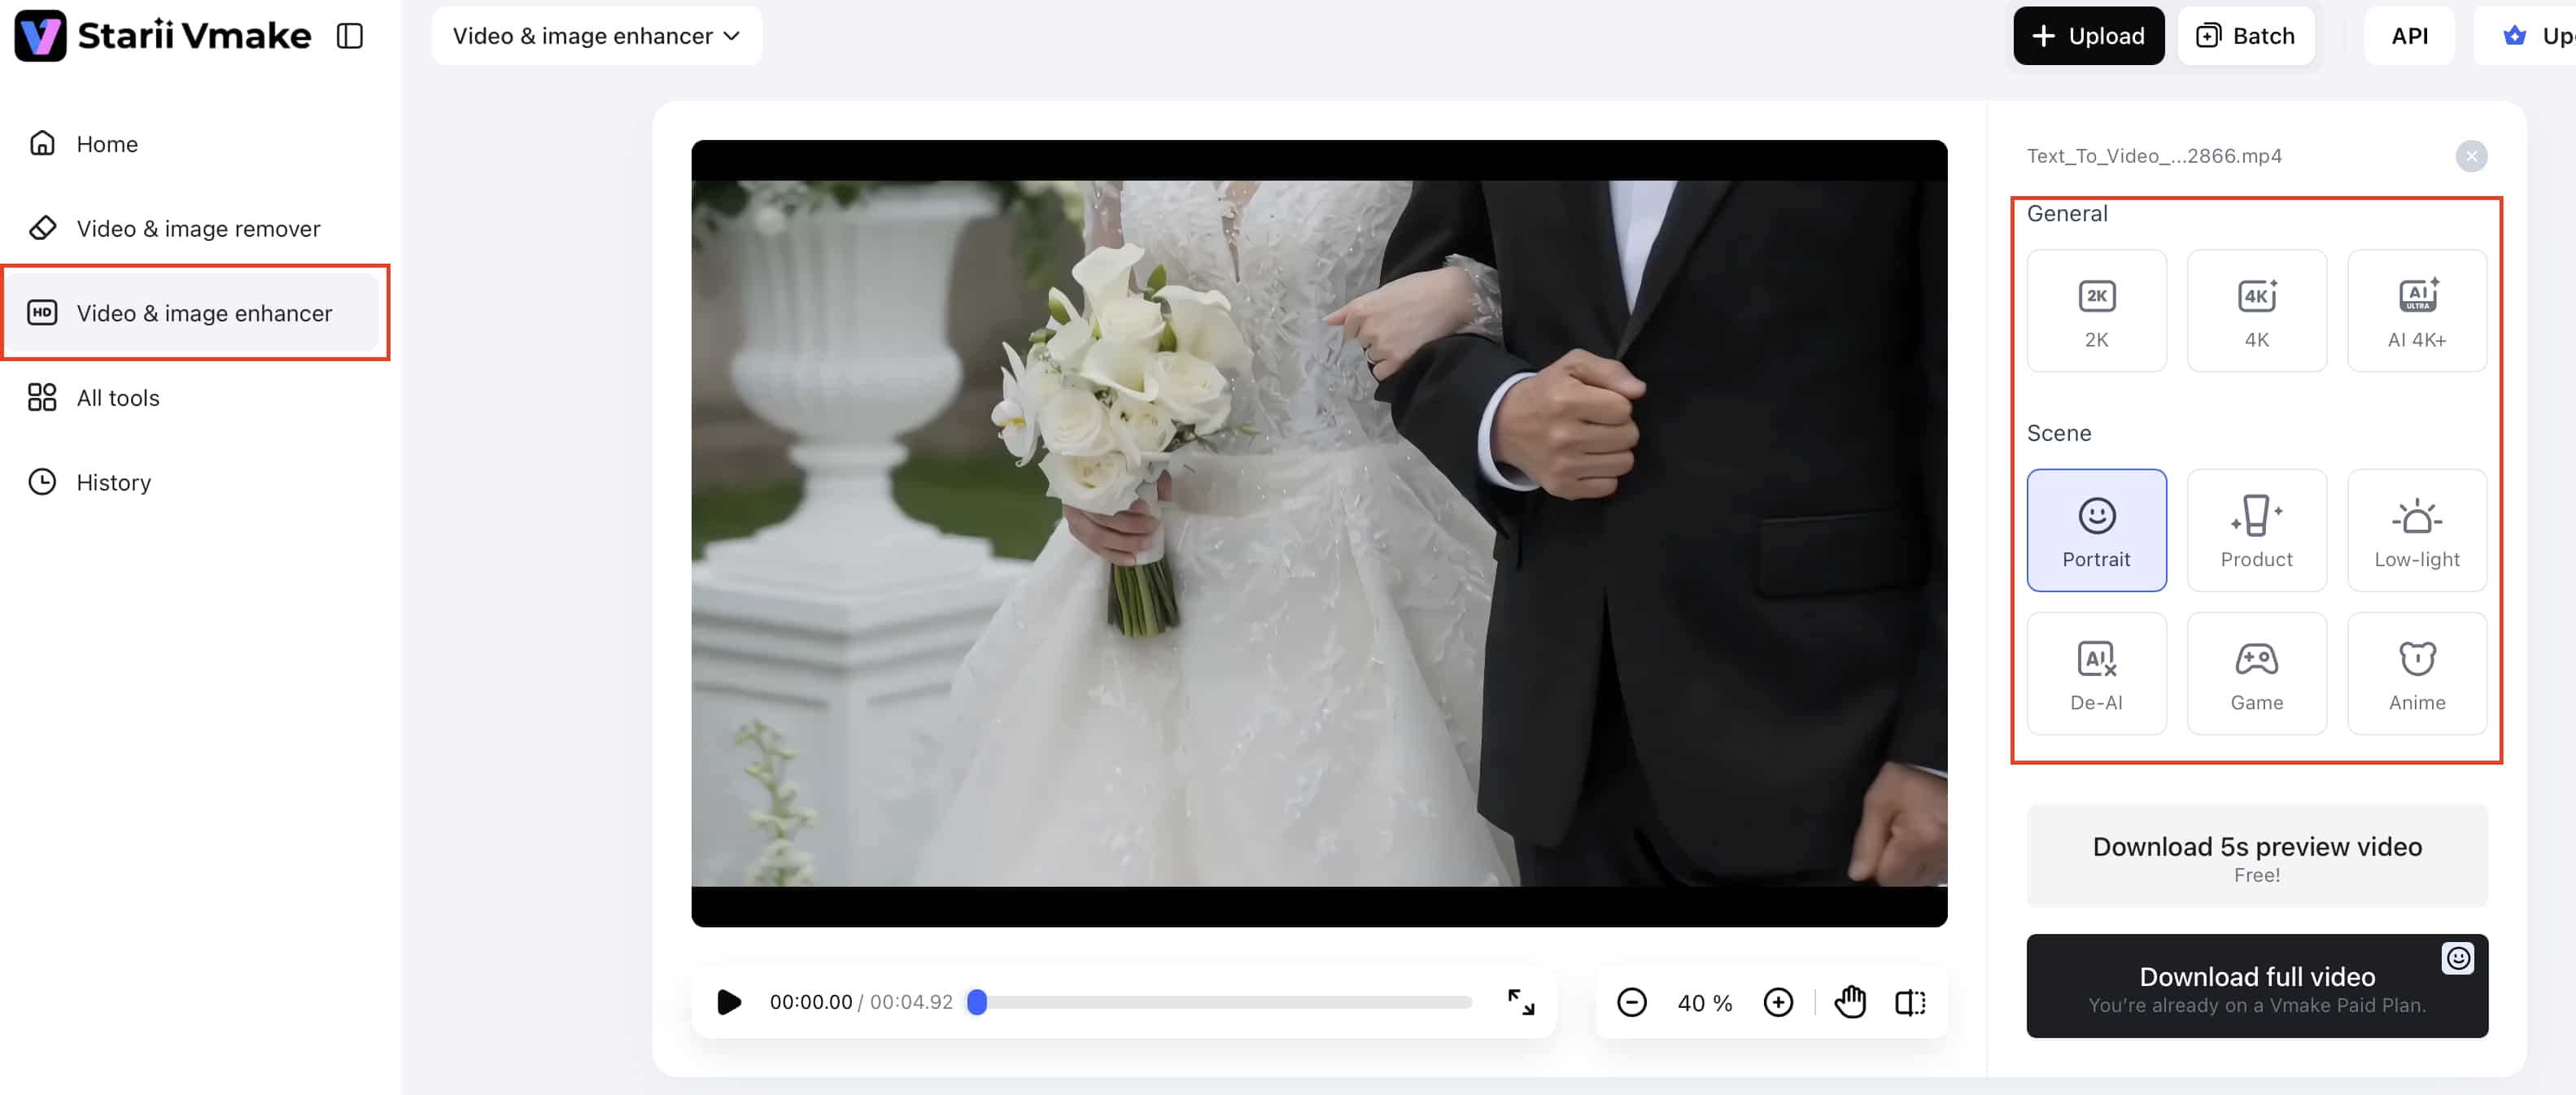Image resolution: width=2576 pixels, height=1095 pixels.
Task: Toggle fullscreen video view
Action: tap(1521, 1002)
